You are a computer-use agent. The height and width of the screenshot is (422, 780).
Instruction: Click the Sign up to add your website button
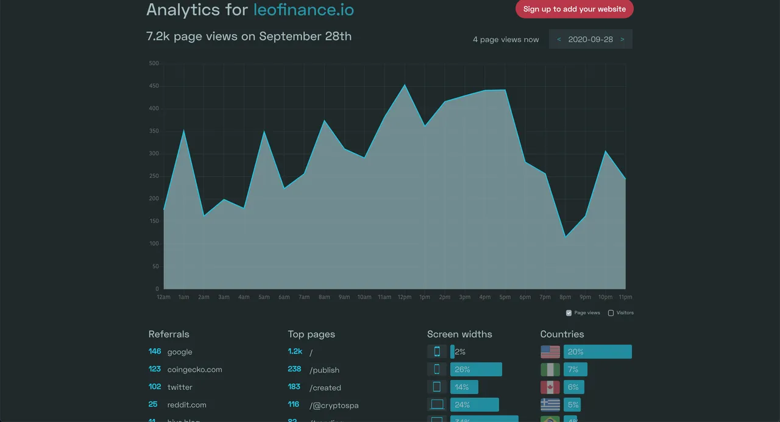(x=575, y=9)
